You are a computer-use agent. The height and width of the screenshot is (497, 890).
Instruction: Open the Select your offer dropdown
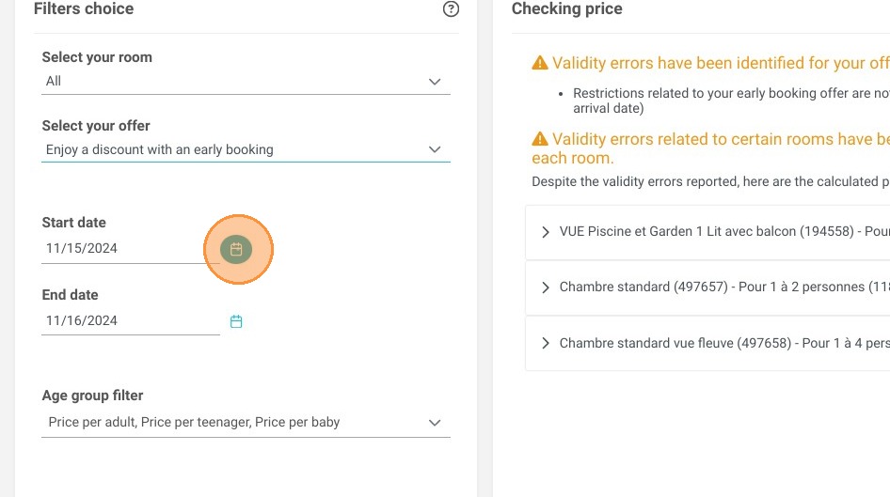click(x=246, y=149)
